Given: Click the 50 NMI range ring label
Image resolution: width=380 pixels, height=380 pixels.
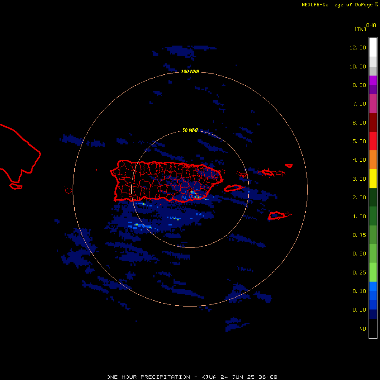Looking at the screenshot, I should click(x=190, y=130).
